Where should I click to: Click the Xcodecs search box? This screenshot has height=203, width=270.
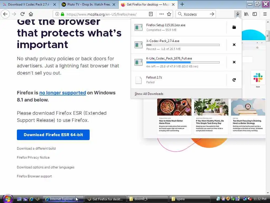pyautogui.click(x=196, y=14)
